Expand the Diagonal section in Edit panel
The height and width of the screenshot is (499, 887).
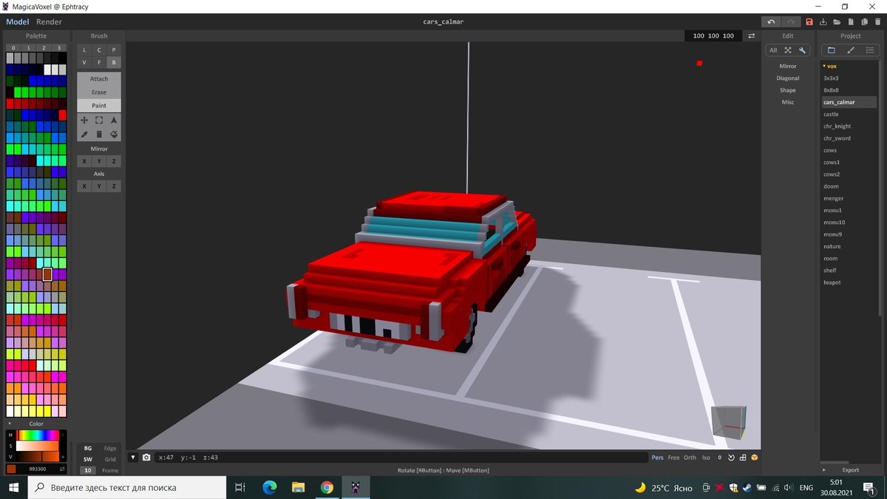[788, 78]
